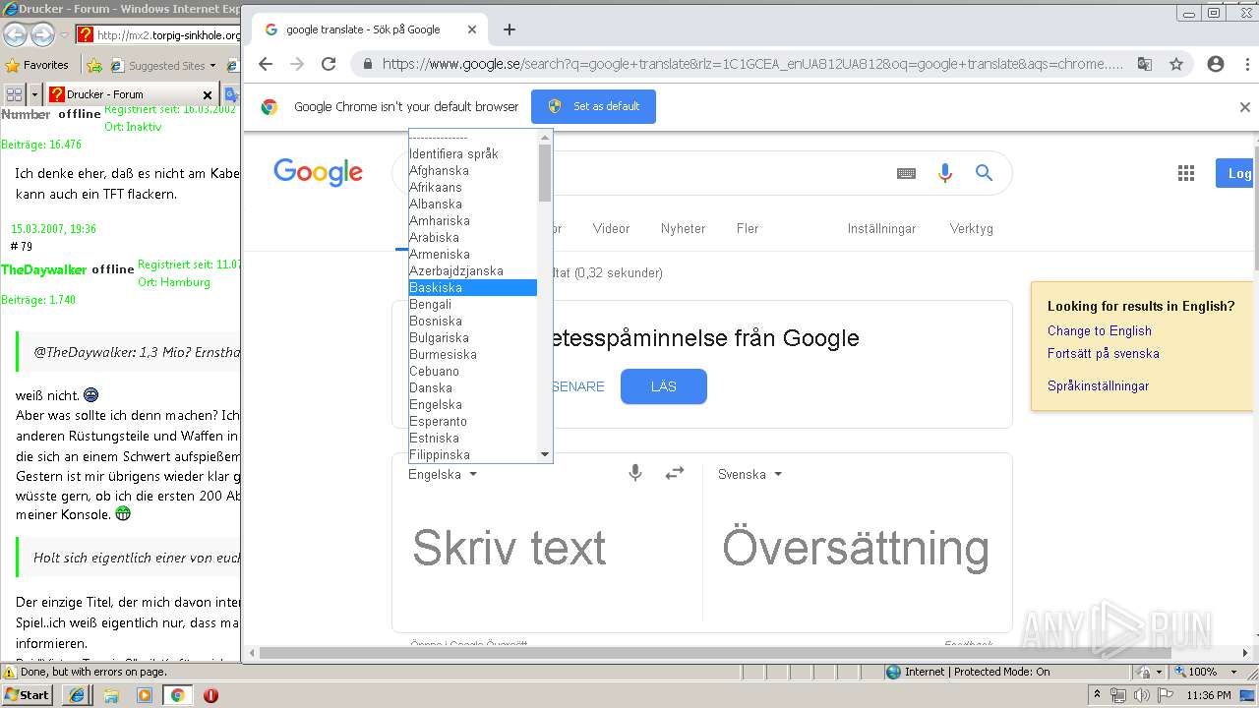Click the red shield taskbar icon

click(x=210, y=695)
